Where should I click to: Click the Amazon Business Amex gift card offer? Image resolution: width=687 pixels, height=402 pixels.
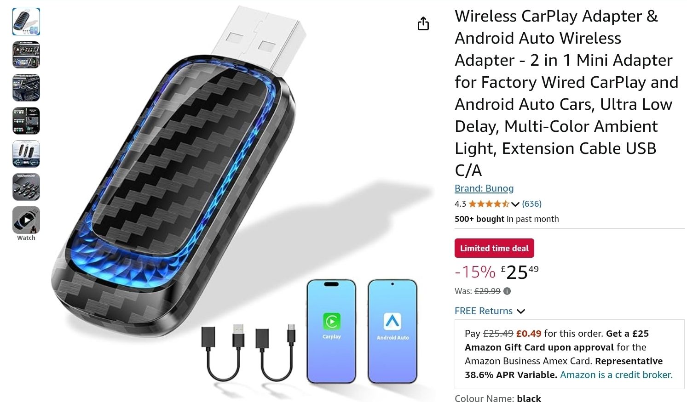[x=569, y=354]
